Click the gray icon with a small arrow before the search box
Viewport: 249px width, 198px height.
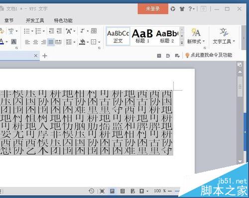[177, 56]
